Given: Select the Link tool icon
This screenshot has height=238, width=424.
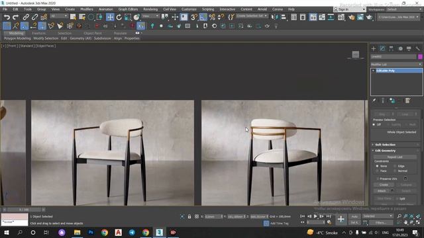Looking at the screenshot, I should coord(26,17).
